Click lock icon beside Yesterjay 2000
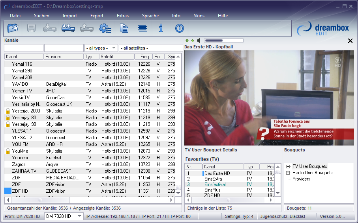 click(8, 111)
